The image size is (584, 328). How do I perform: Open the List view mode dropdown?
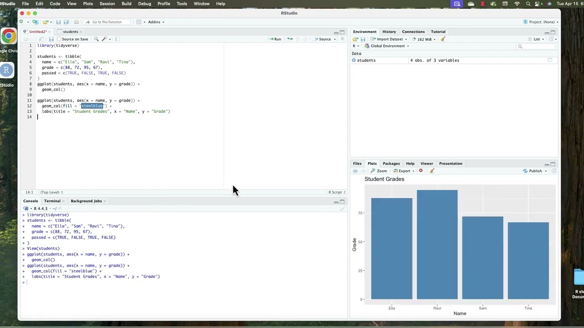point(537,39)
